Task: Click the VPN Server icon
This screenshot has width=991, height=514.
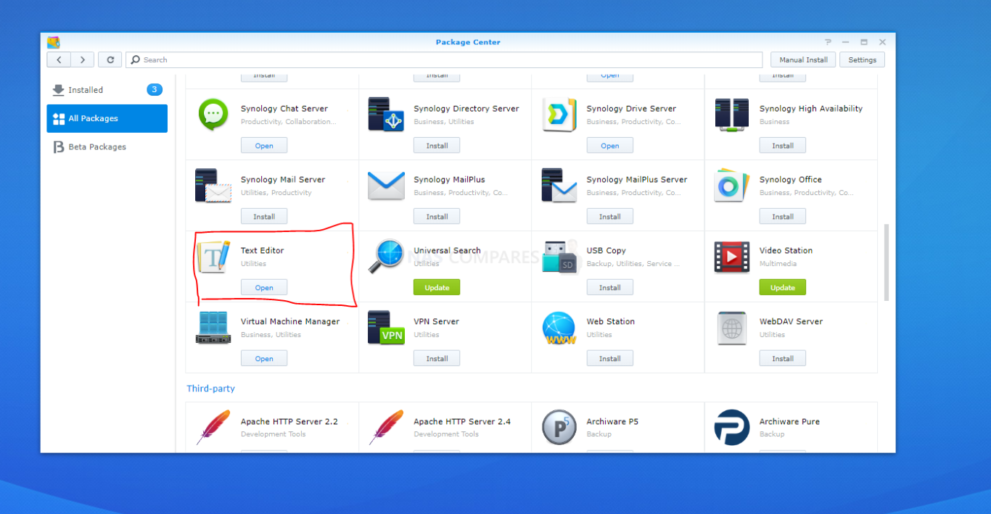Action: [x=385, y=328]
